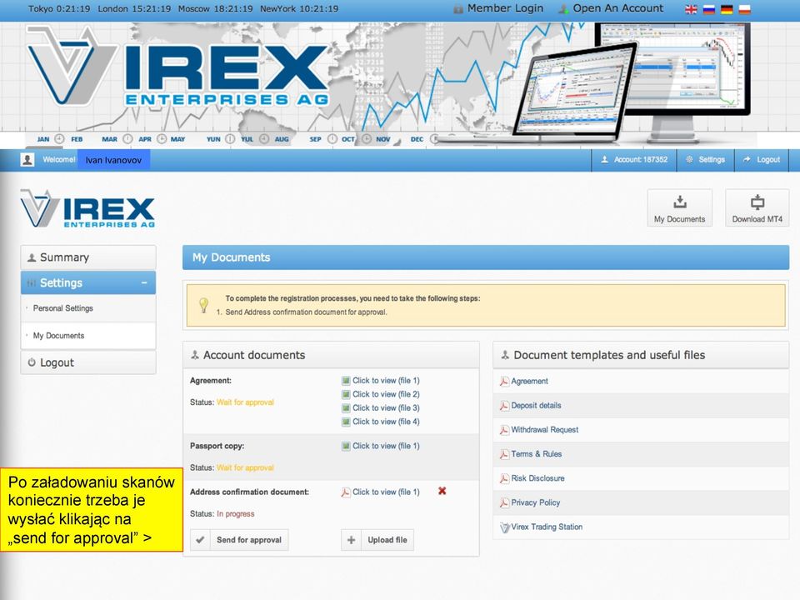Click the Account documents panel header
The height and width of the screenshot is (600, 800).
pos(331,355)
